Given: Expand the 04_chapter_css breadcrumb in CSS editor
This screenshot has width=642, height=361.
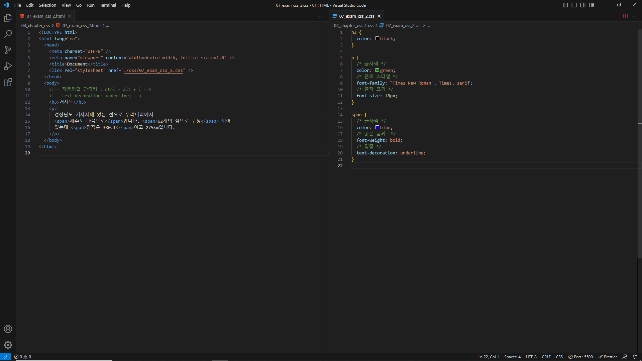Looking at the screenshot, I should click(348, 26).
